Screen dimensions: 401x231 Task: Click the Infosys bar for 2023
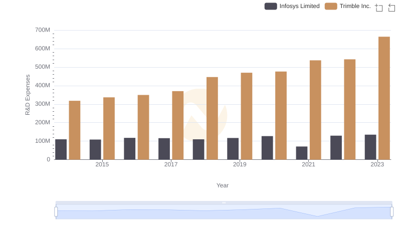tap(370, 147)
